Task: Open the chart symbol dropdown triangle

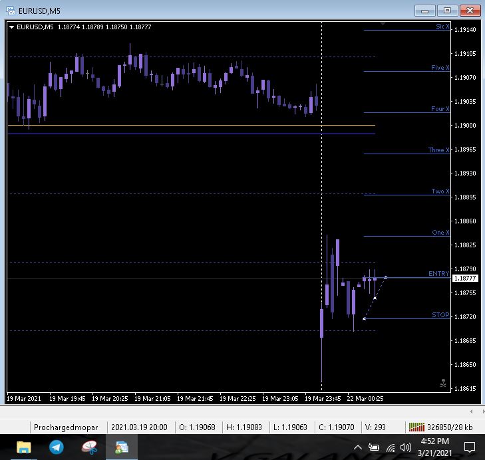Action: click(x=12, y=27)
